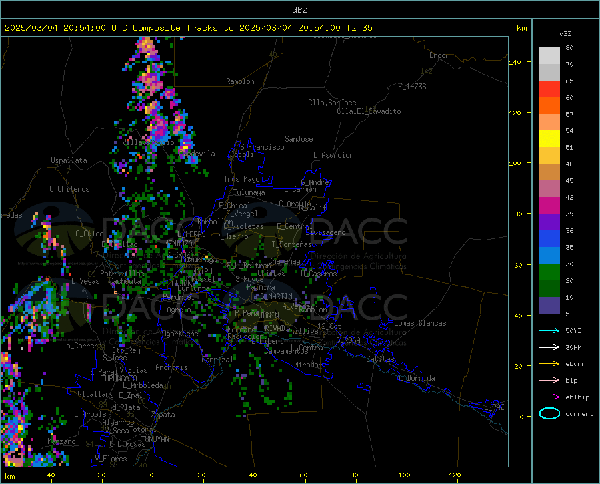Screen dimensions: 600x484
Task: Select the dusty pink 45 dBZ swatch
Action: click(x=549, y=189)
